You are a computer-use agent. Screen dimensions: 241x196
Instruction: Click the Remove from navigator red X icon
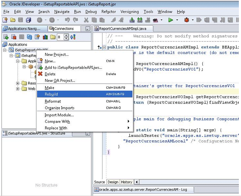(14, 37)
